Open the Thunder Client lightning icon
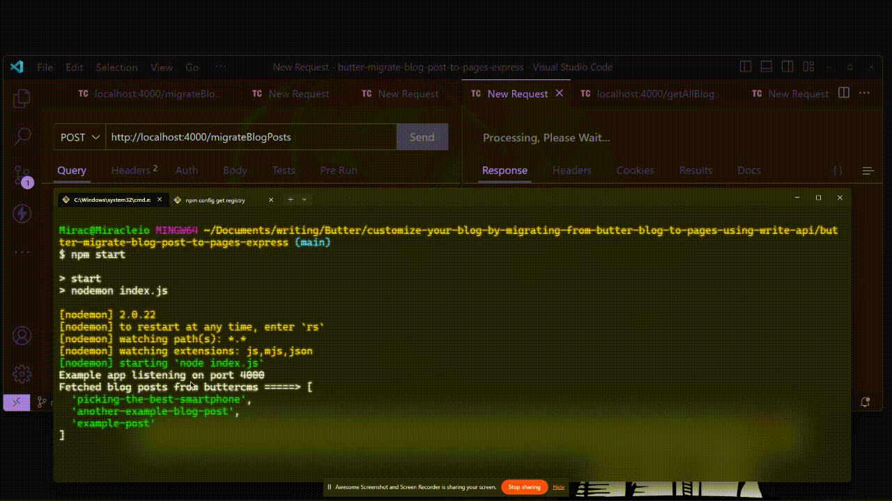The width and height of the screenshot is (892, 501). (22, 213)
